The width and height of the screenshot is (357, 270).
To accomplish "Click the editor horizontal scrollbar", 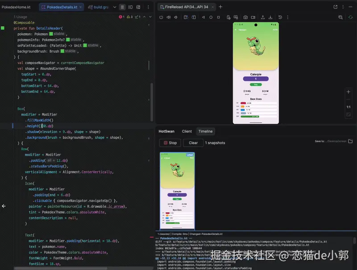I will (60, 268).
